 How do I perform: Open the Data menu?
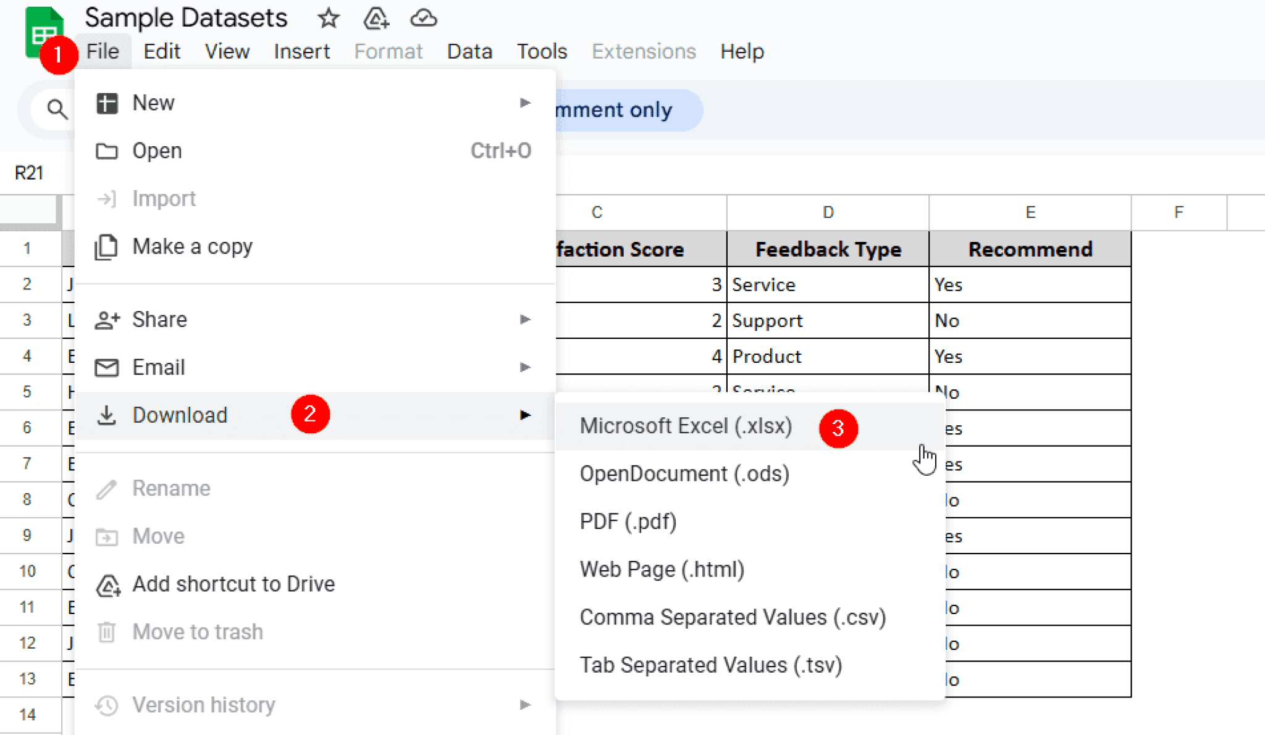[x=469, y=51]
